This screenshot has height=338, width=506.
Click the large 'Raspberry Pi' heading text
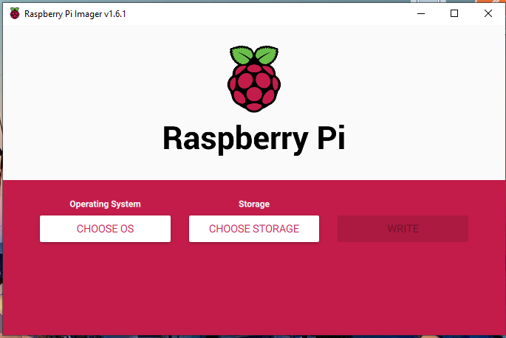(254, 139)
